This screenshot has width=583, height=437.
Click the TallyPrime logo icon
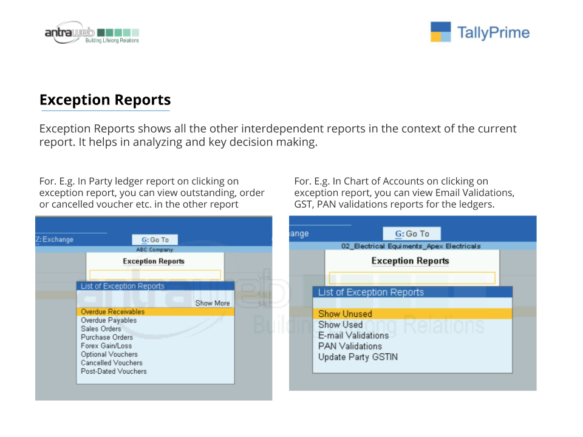coord(441,32)
